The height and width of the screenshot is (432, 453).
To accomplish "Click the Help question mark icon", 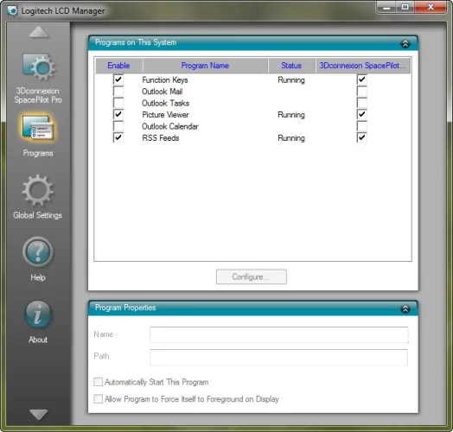I will pos(38,252).
